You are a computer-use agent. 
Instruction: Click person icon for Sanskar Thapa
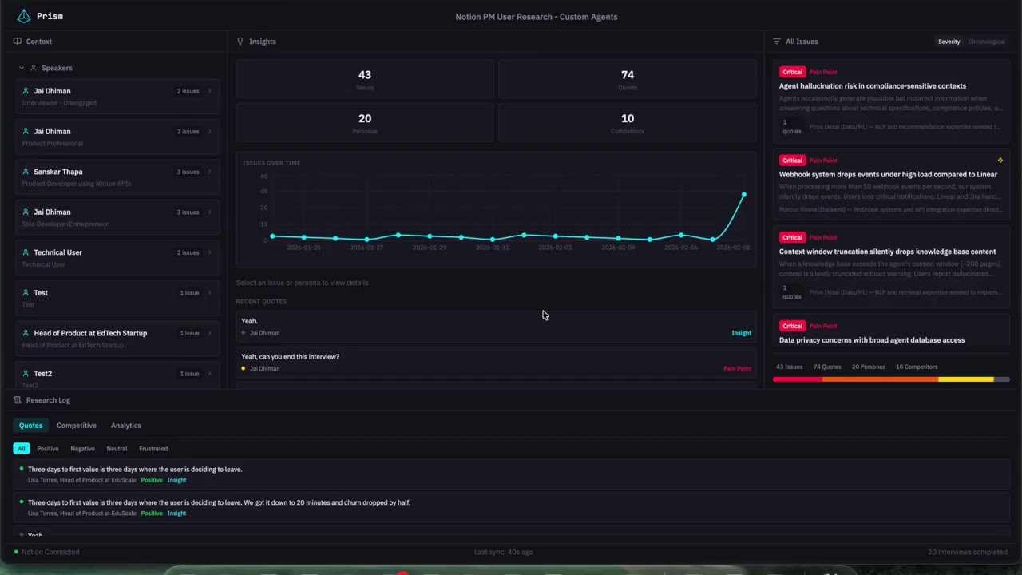point(26,172)
